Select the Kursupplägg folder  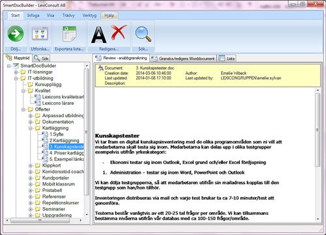click(x=48, y=85)
